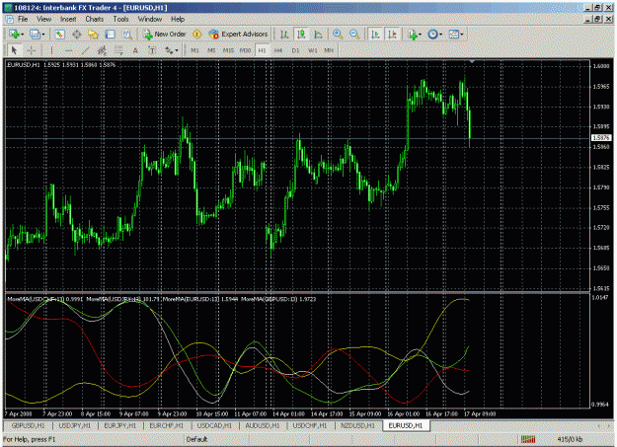Open the Tools menu
The height and width of the screenshot is (447, 617).
click(120, 20)
